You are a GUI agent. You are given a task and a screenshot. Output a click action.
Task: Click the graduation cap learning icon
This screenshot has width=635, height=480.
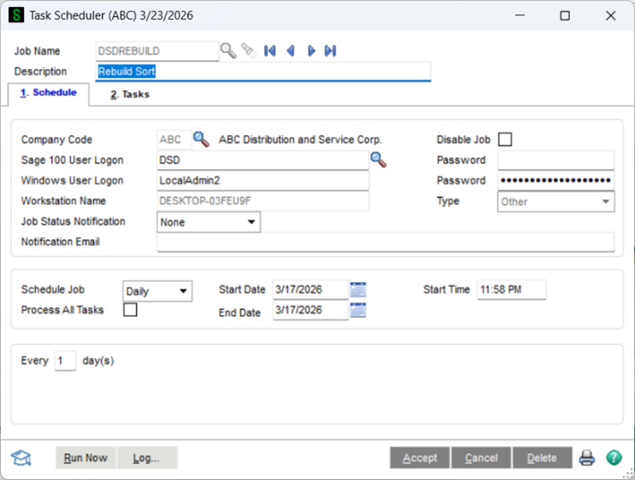tap(21, 458)
